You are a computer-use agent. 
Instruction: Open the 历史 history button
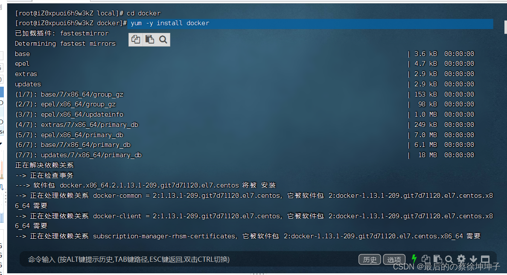point(370,260)
